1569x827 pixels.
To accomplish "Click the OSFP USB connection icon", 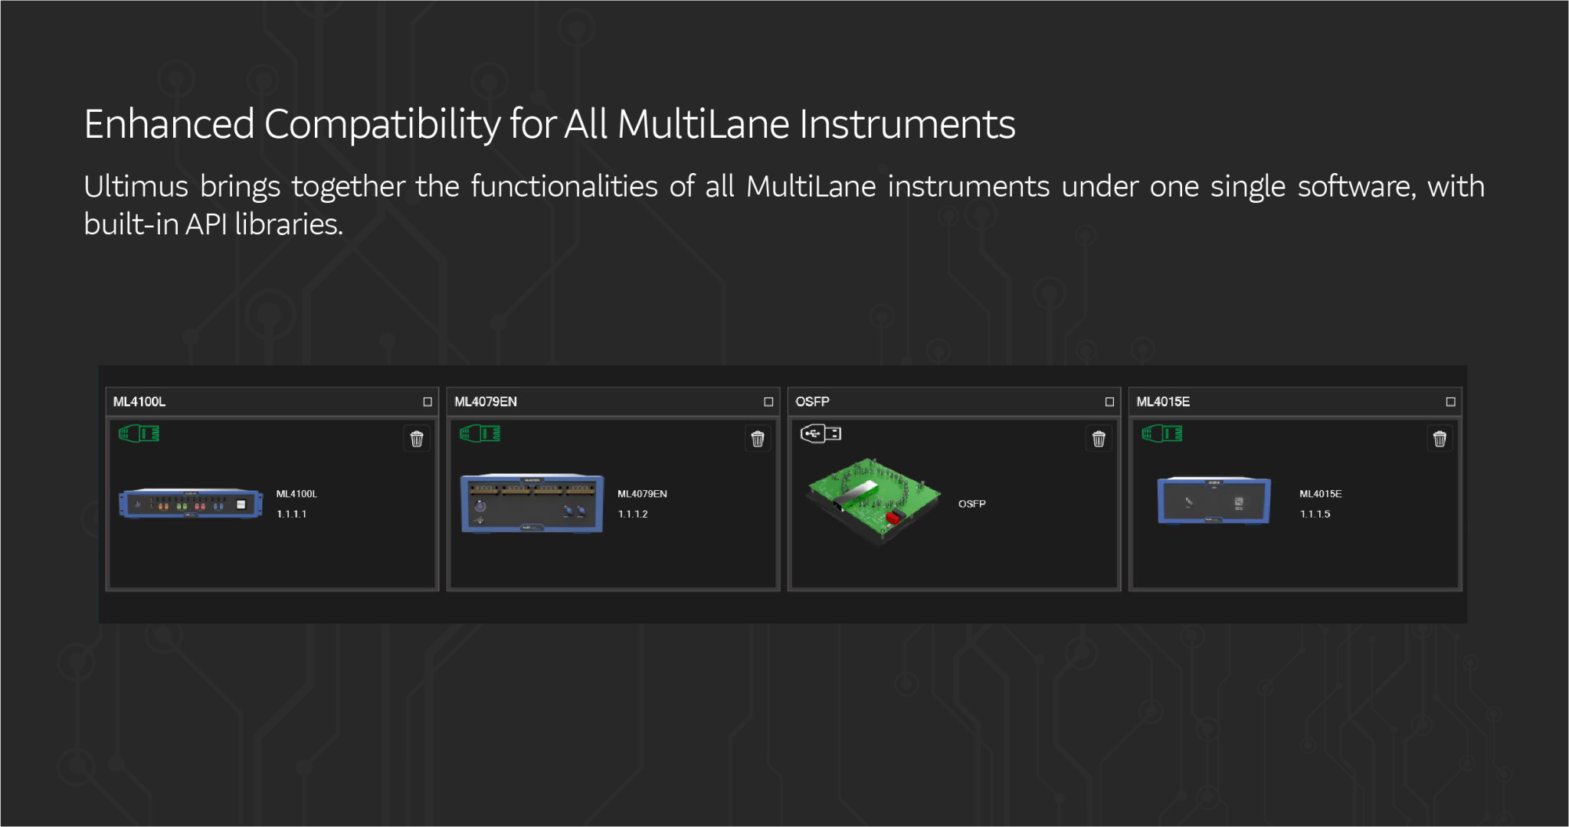I will (x=821, y=434).
